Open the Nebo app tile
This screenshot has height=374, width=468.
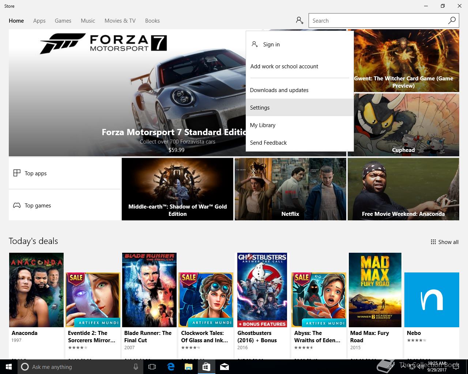[432, 300]
